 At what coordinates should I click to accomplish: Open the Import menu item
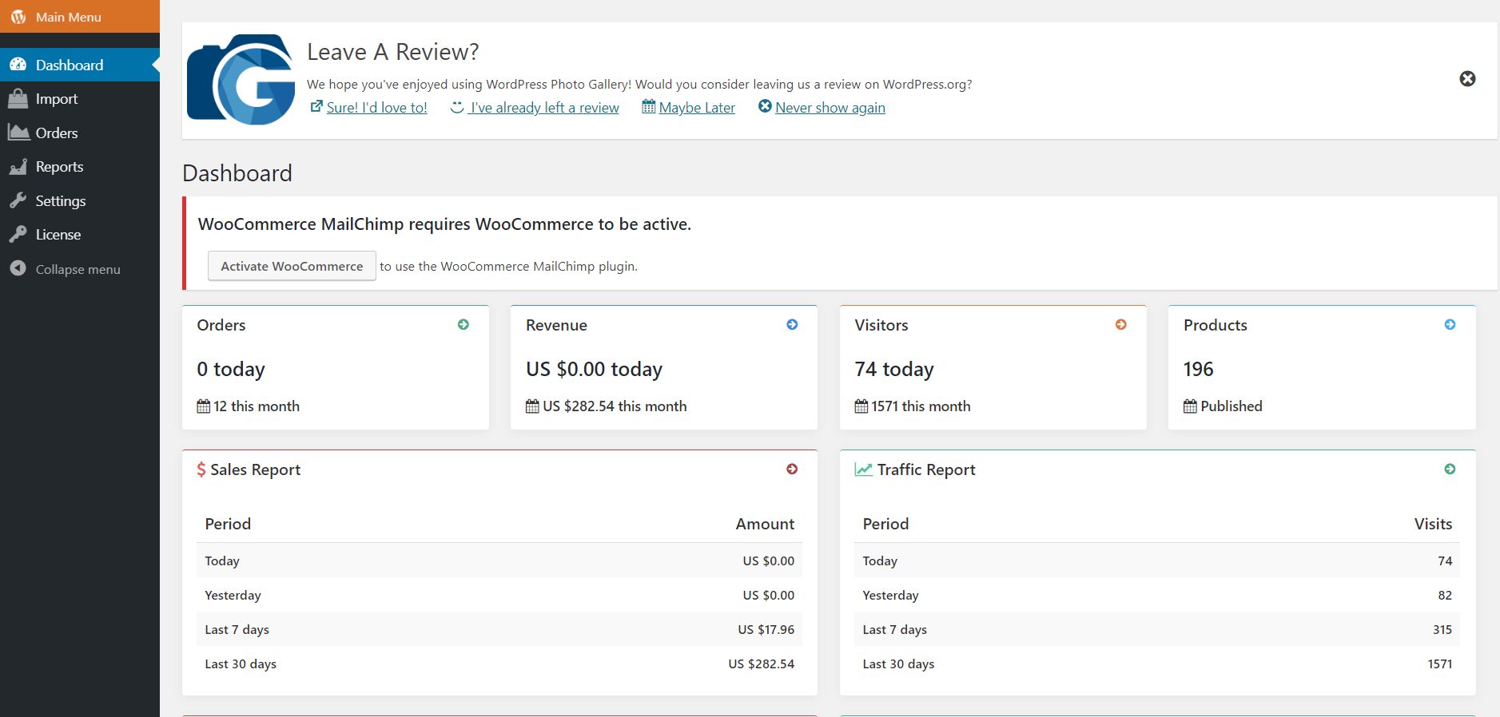pyautogui.click(x=56, y=99)
